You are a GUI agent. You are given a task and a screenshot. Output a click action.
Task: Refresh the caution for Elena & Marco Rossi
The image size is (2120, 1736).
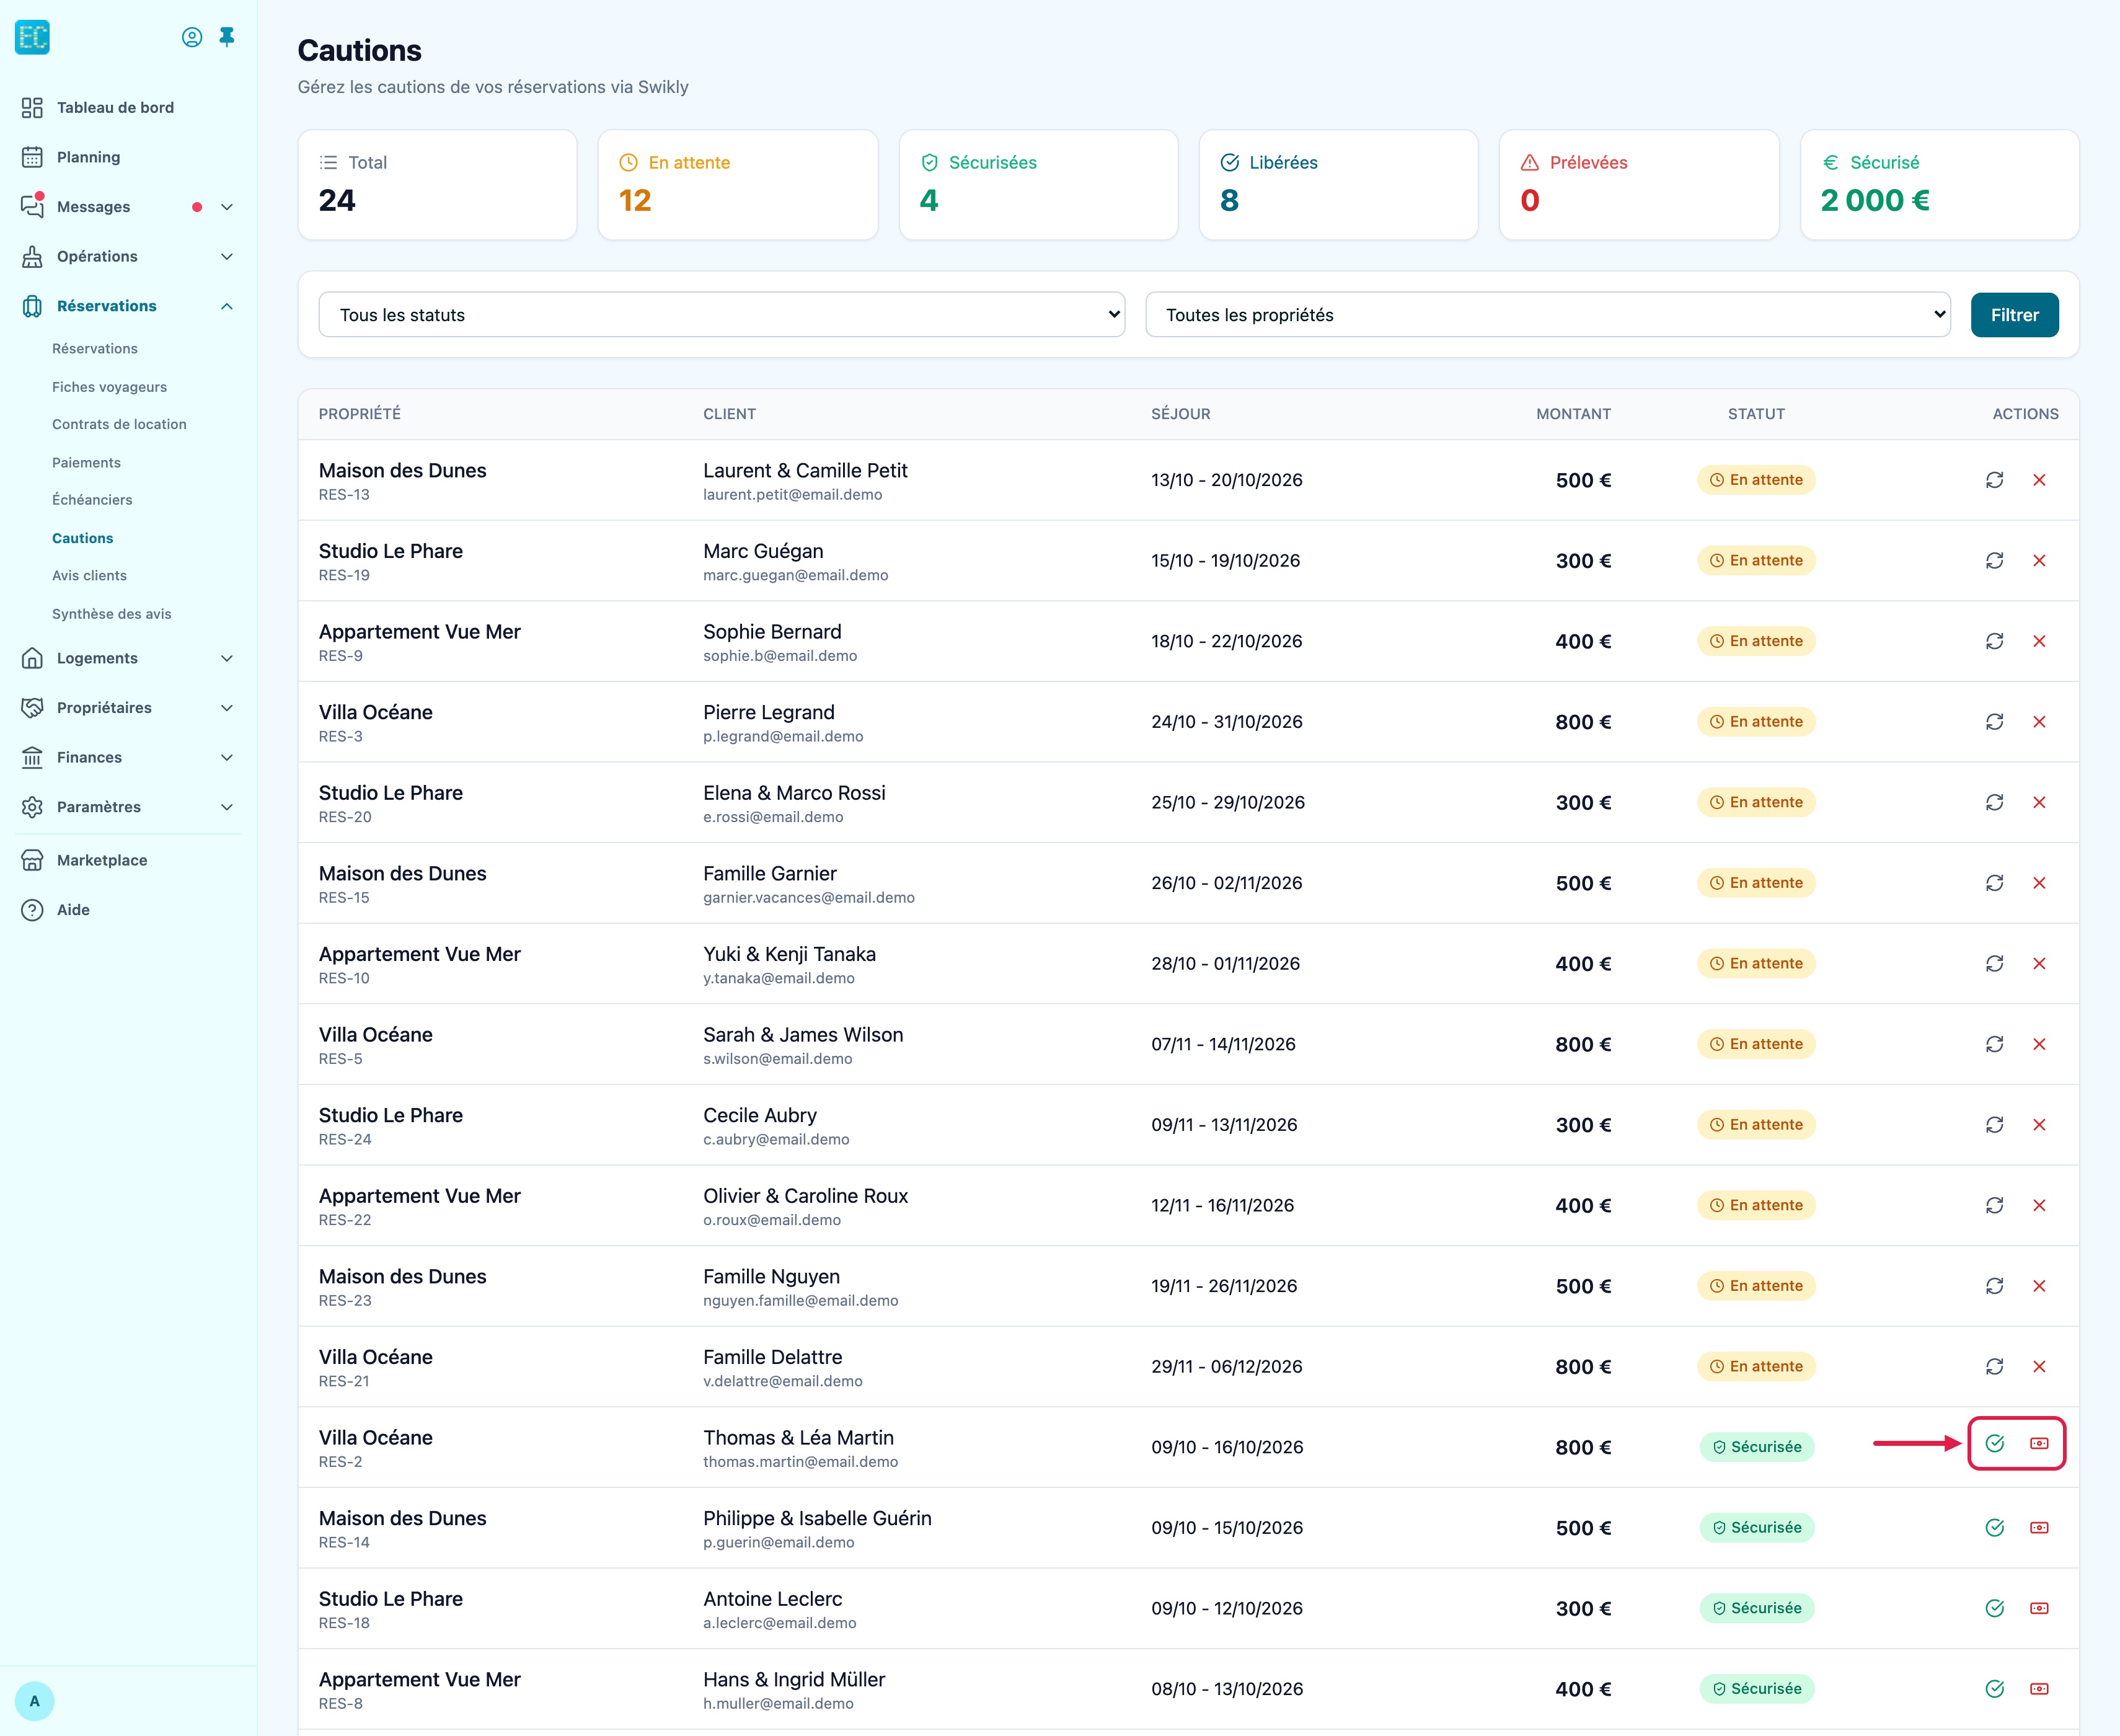point(1994,802)
